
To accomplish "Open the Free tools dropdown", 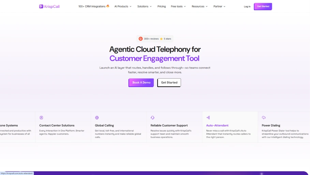I will click(178, 6).
